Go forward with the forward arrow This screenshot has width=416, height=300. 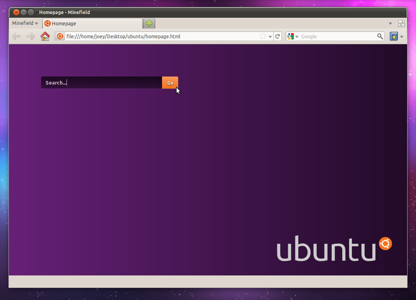(31, 36)
